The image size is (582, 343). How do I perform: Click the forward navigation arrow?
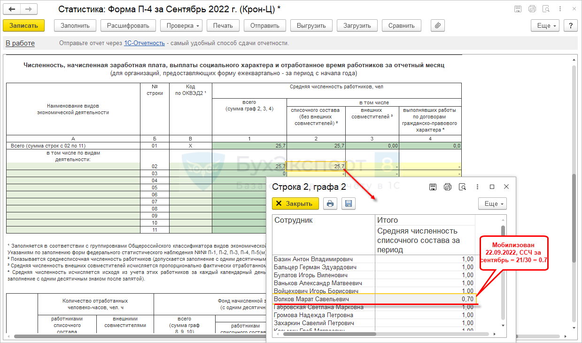[29, 9]
